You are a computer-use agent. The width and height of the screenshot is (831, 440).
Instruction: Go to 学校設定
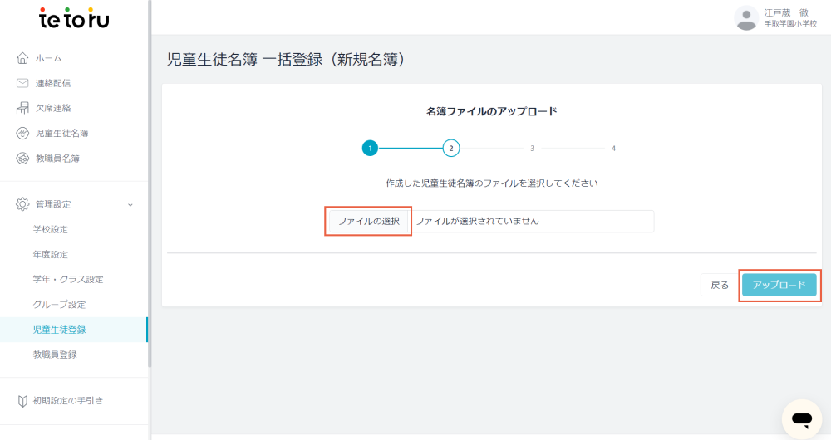51,229
